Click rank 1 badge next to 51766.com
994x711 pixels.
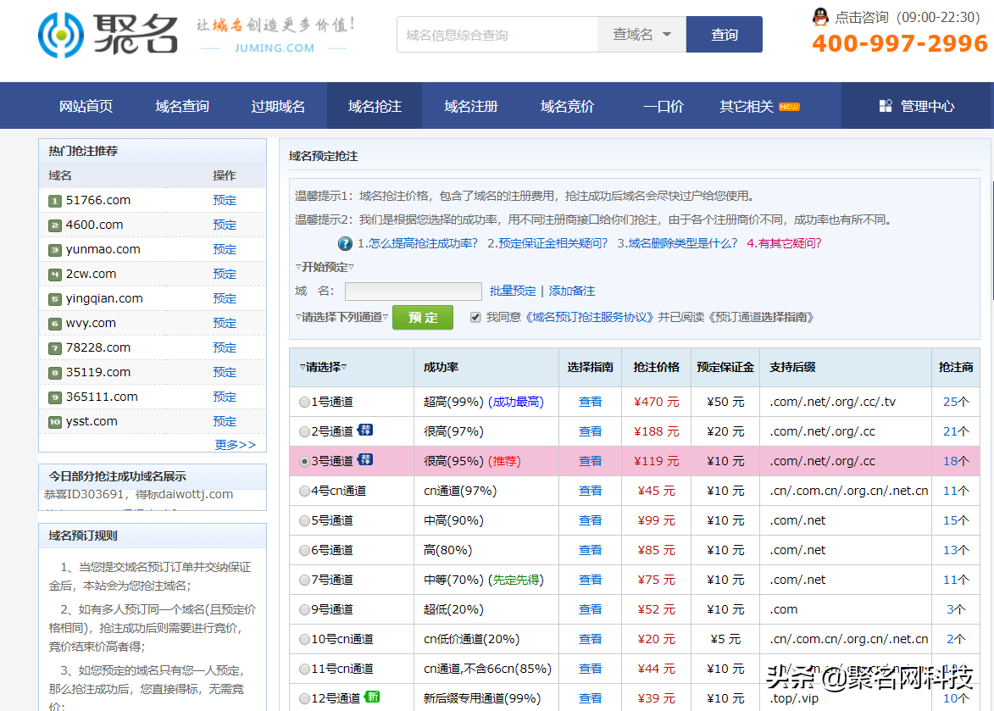55,201
